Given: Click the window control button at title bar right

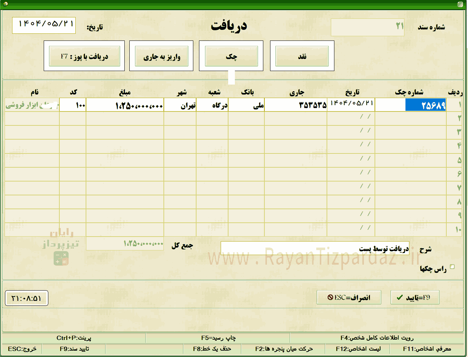Looking at the screenshot, I should point(461,4).
